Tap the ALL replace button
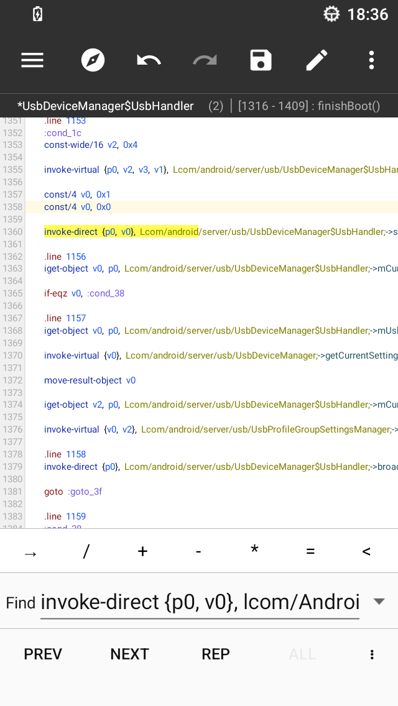The width and height of the screenshot is (398, 706). coord(302,654)
